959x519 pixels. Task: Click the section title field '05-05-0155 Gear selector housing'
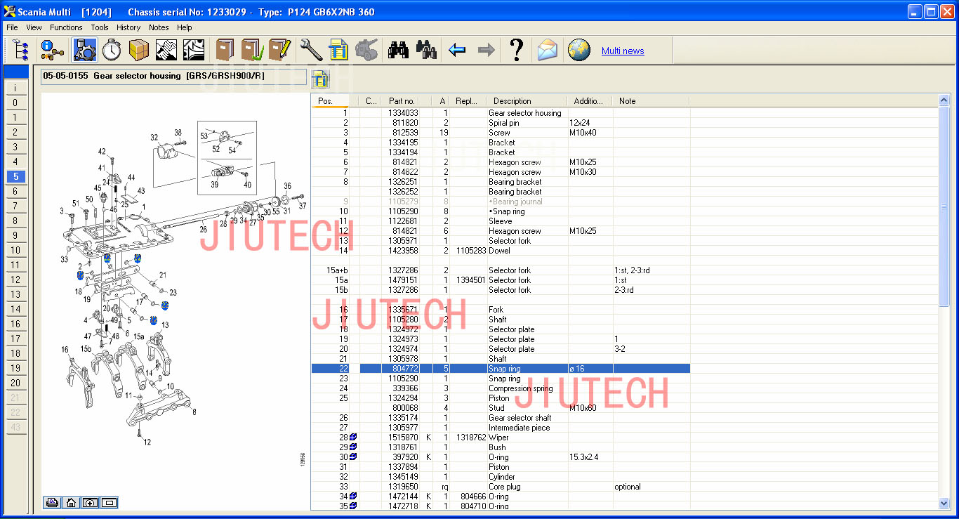(x=174, y=77)
